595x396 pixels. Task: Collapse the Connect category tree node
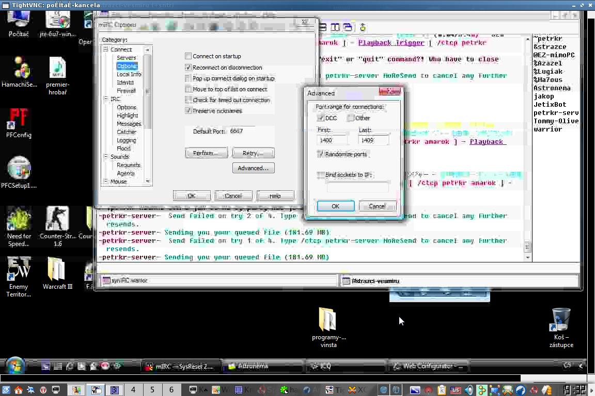coord(106,49)
